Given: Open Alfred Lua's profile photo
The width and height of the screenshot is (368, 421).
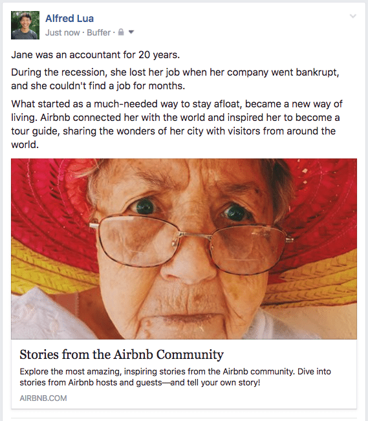Looking at the screenshot, I should [x=25, y=25].
